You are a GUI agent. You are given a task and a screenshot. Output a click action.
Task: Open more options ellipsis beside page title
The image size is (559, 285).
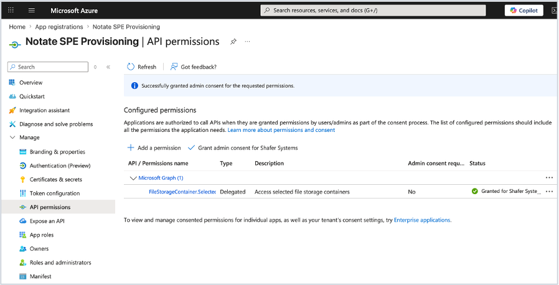tap(247, 41)
